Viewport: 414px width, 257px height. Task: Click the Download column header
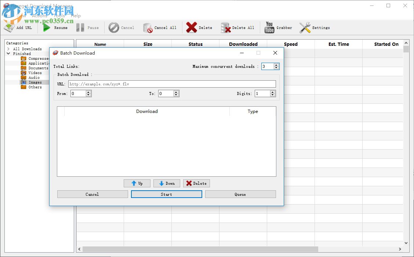click(x=147, y=111)
